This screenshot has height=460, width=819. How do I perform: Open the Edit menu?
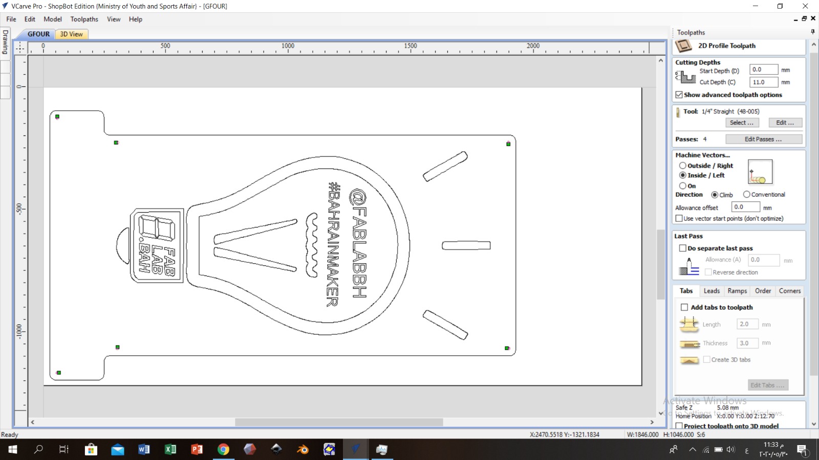(x=30, y=19)
